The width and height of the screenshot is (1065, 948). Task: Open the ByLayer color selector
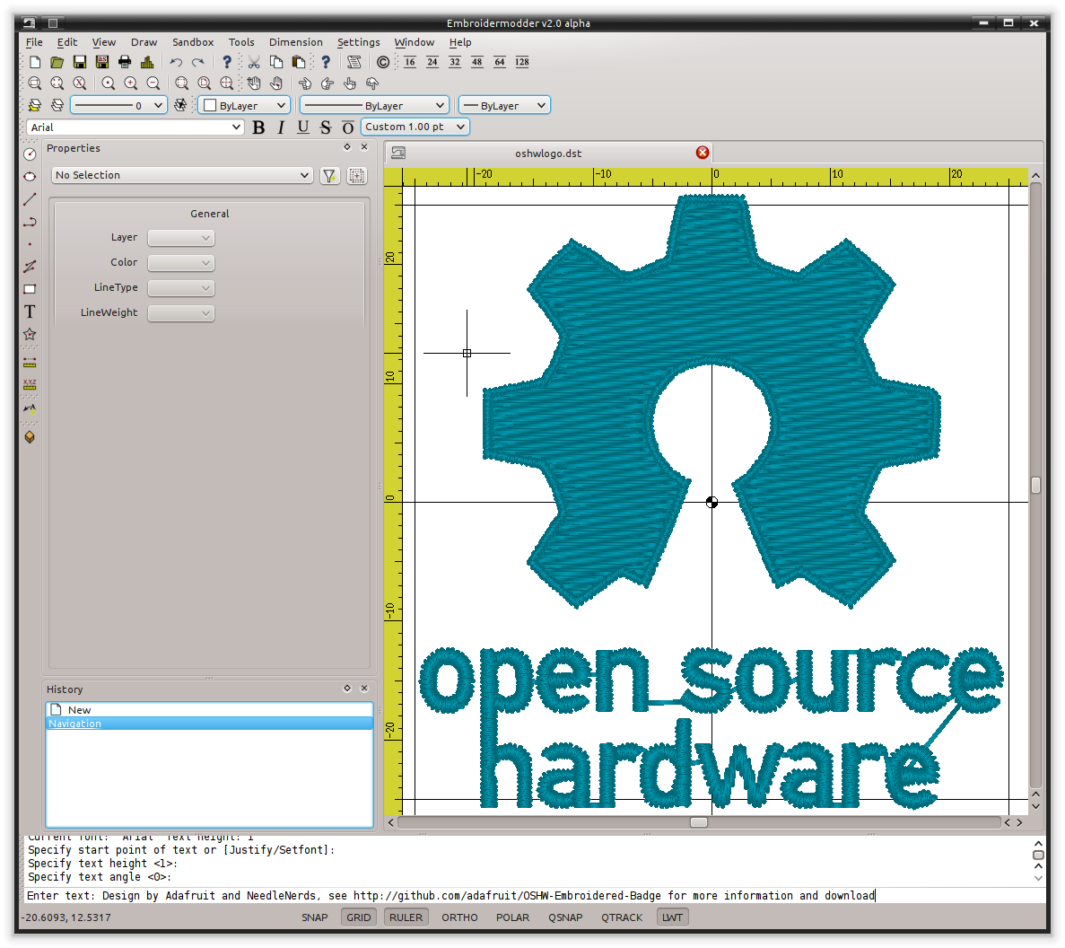click(244, 106)
